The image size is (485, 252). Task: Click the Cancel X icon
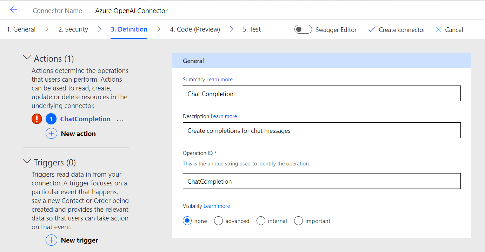pos(438,30)
